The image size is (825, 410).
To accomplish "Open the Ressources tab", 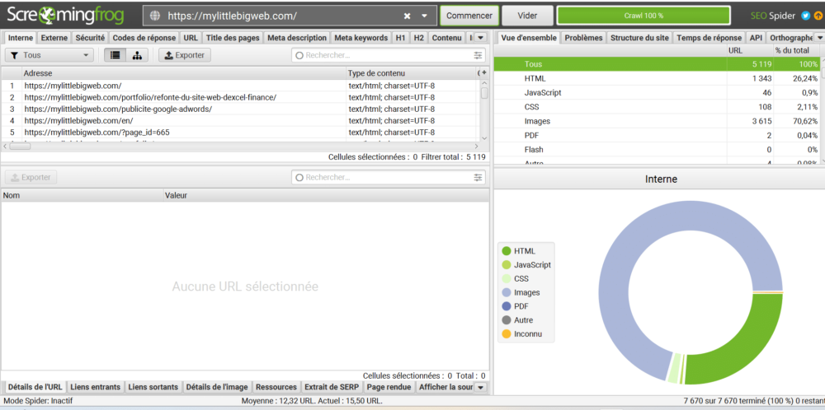I will (x=276, y=387).
